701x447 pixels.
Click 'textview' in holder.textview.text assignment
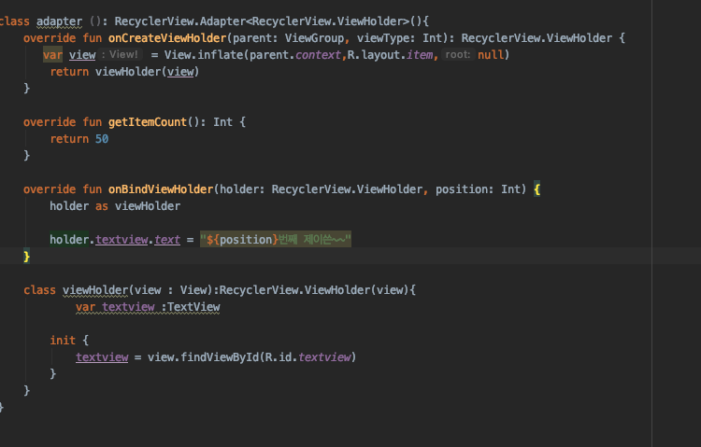point(122,240)
